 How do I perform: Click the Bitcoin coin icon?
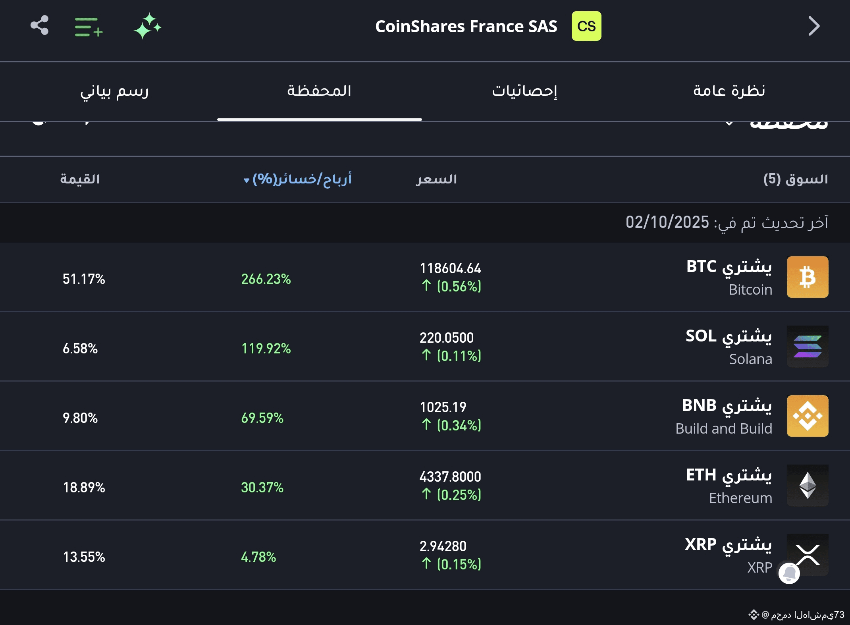[807, 277]
